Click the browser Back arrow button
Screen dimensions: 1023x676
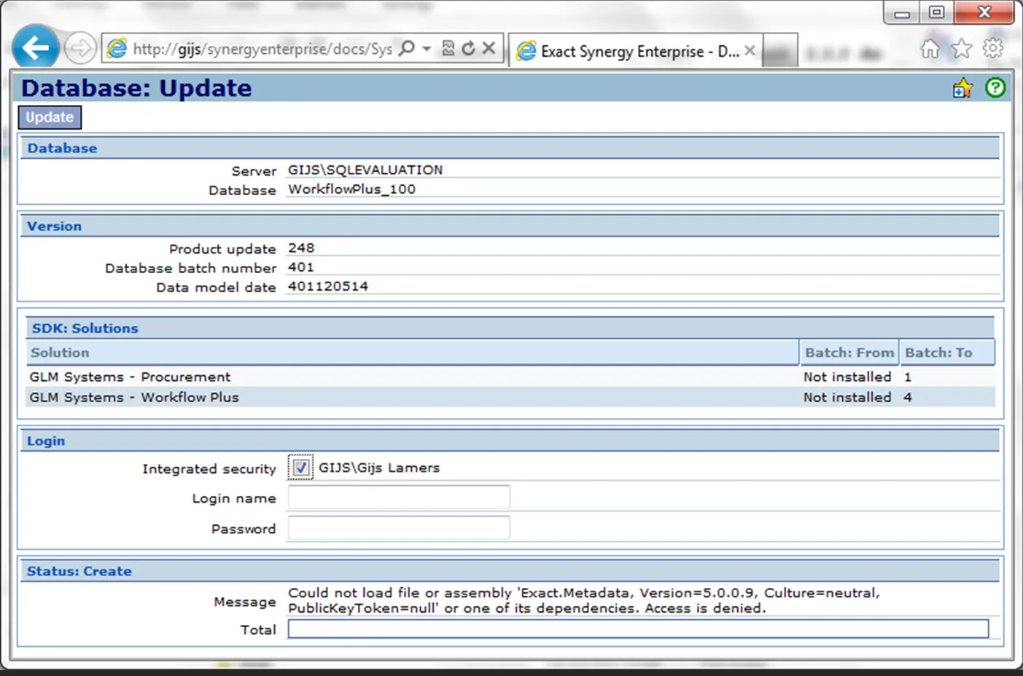point(35,48)
